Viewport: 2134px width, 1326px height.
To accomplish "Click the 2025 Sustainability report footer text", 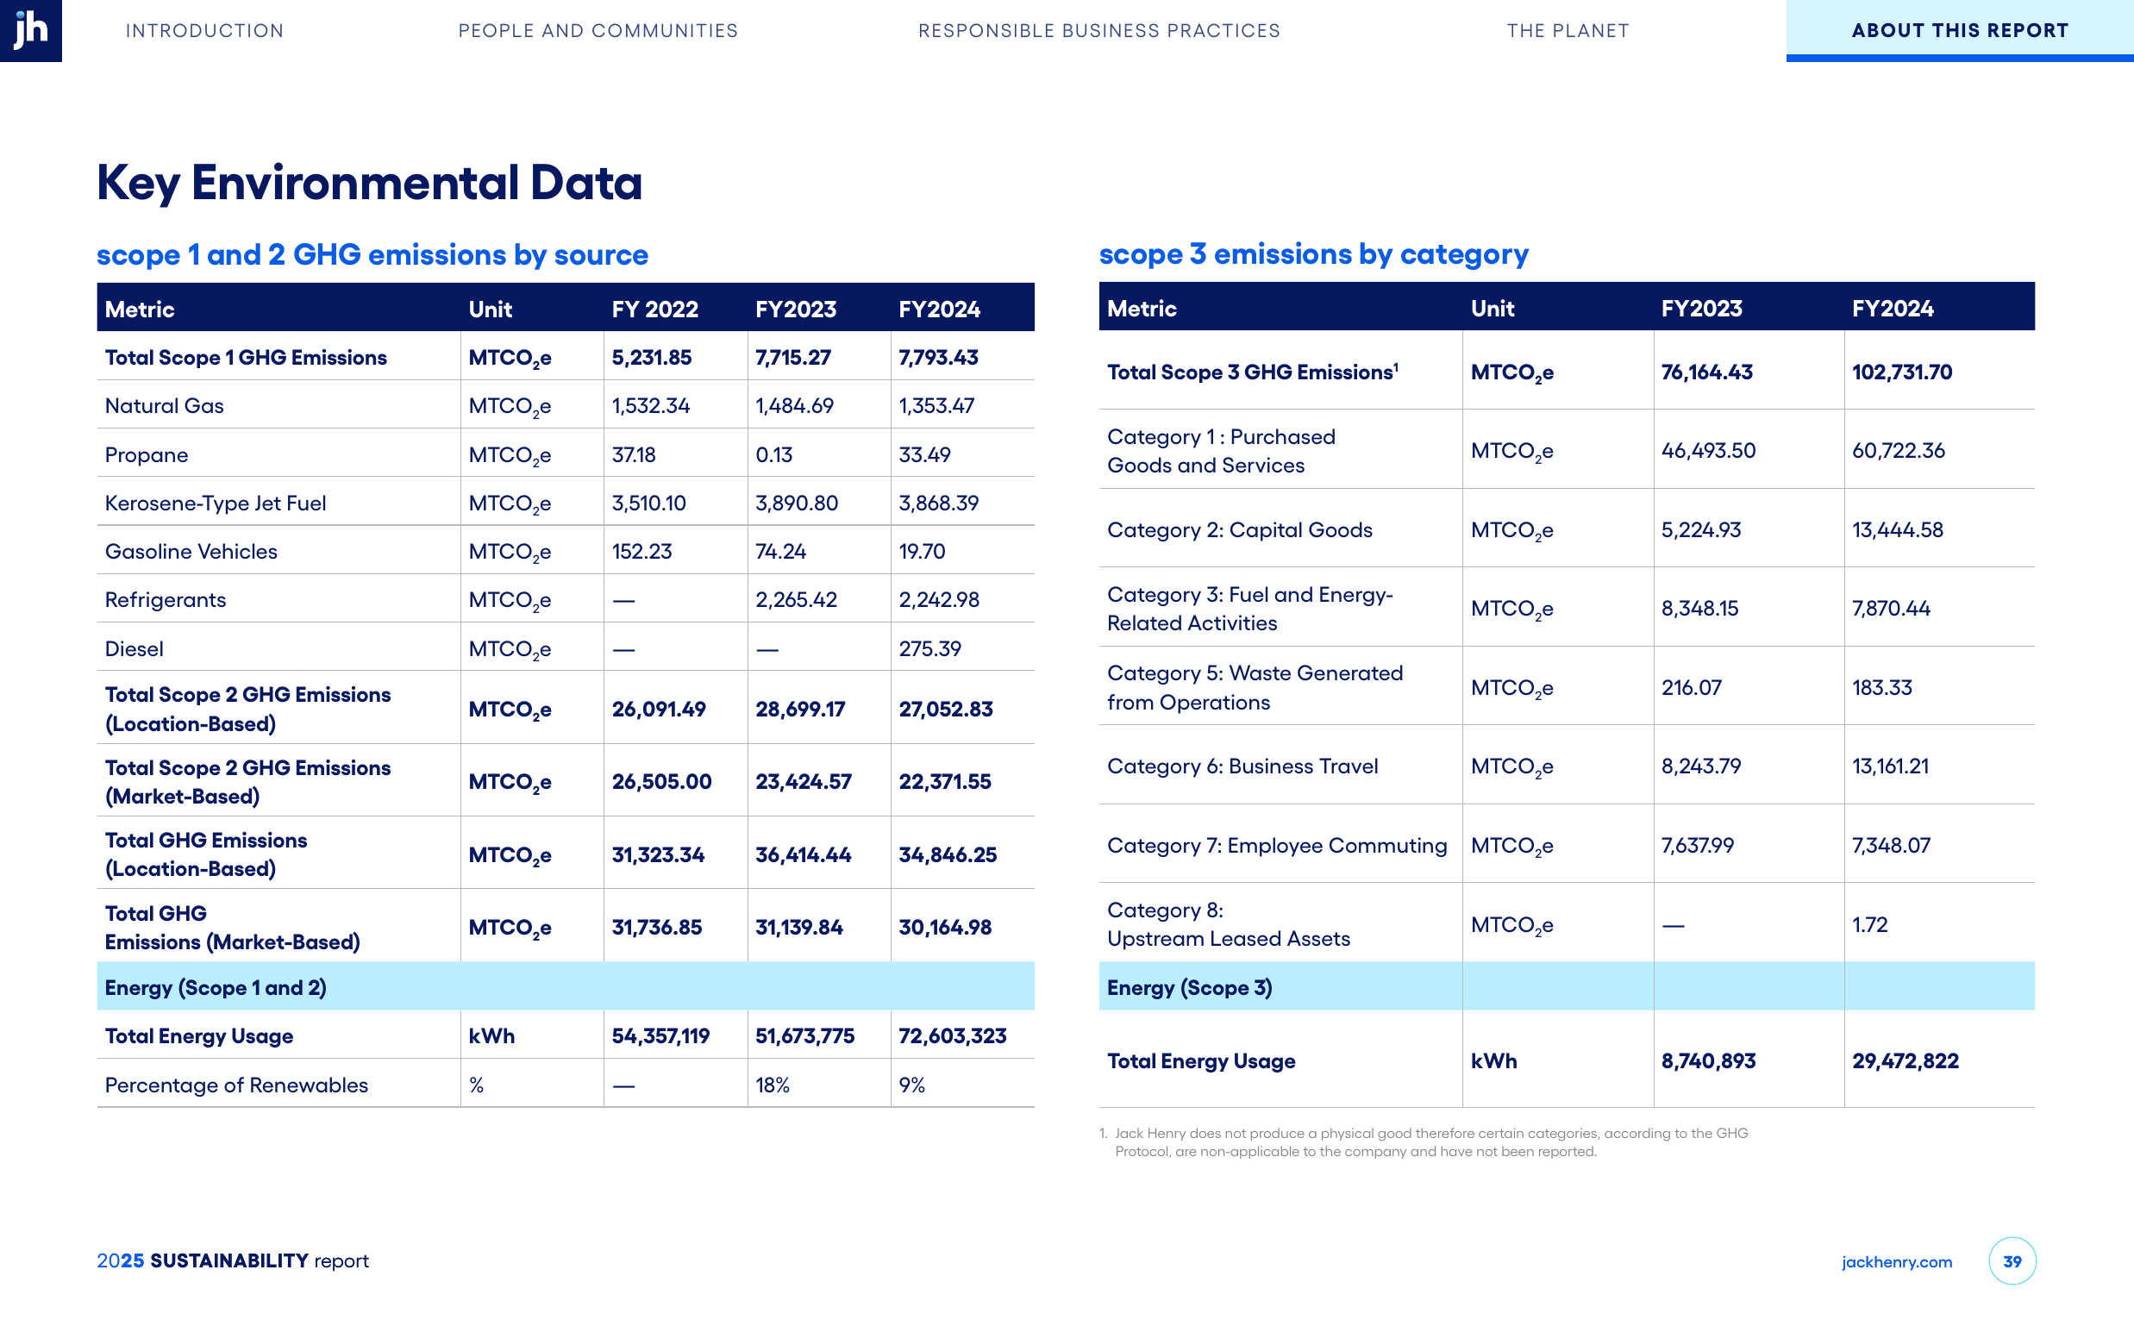I will 233,1260.
